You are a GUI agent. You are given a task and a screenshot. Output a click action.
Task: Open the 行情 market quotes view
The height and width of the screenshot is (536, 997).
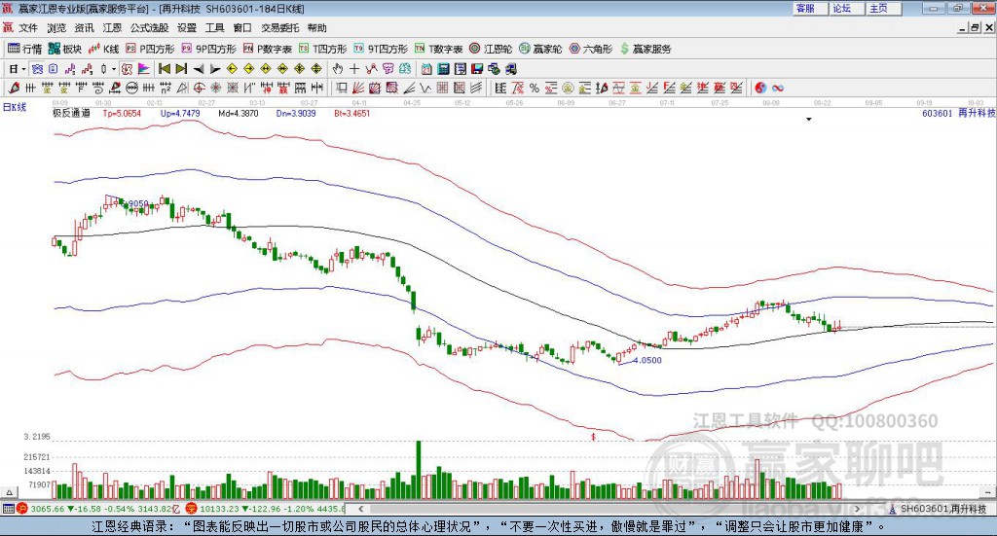coord(24,49)
